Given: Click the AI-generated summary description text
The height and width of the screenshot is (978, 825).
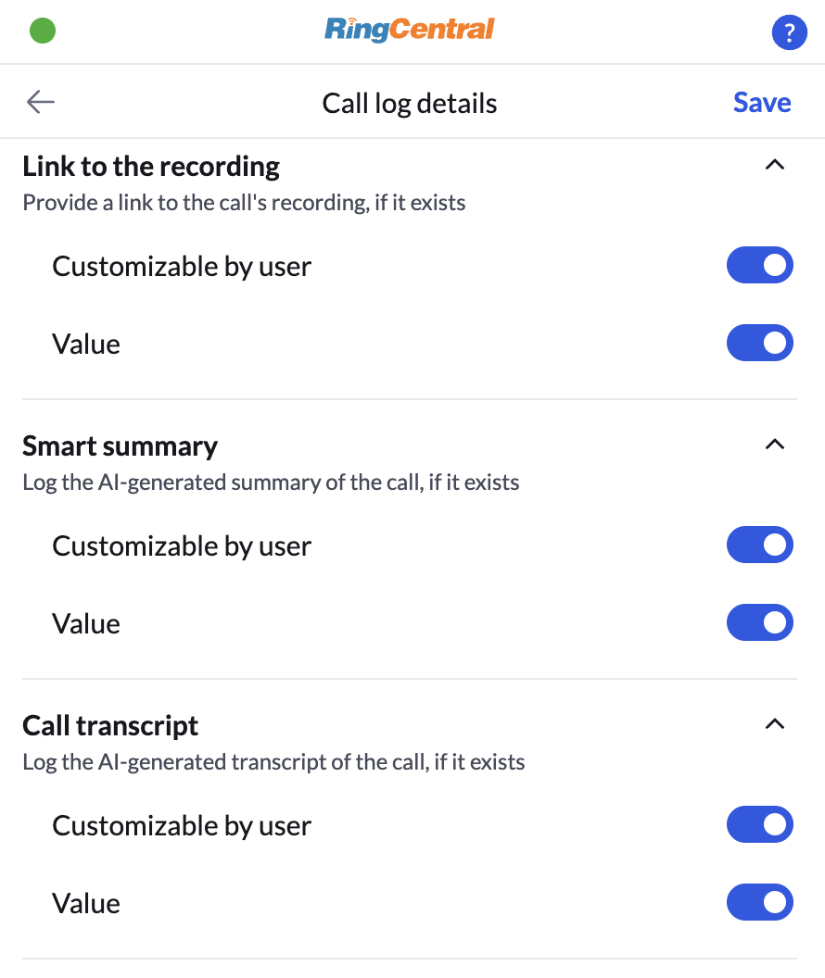Looking at the screenshot, I should [271, 483].
